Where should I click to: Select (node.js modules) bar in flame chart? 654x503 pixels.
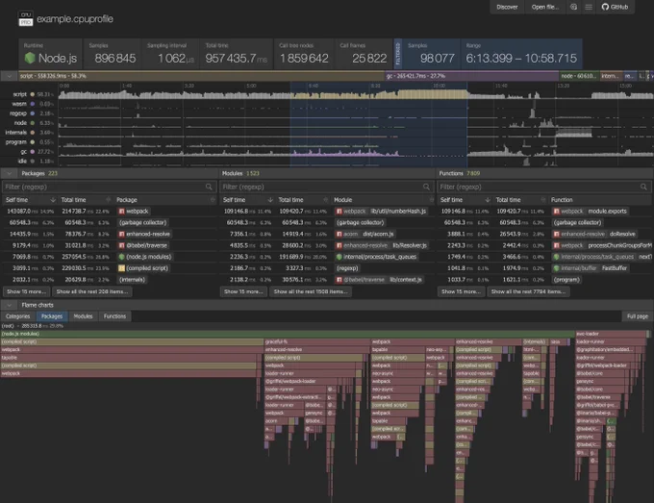288,334
